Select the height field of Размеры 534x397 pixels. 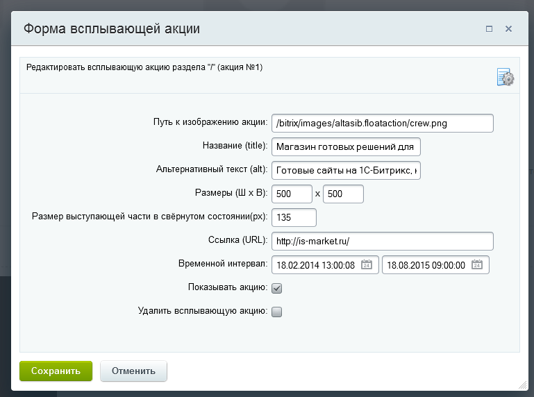343,194
